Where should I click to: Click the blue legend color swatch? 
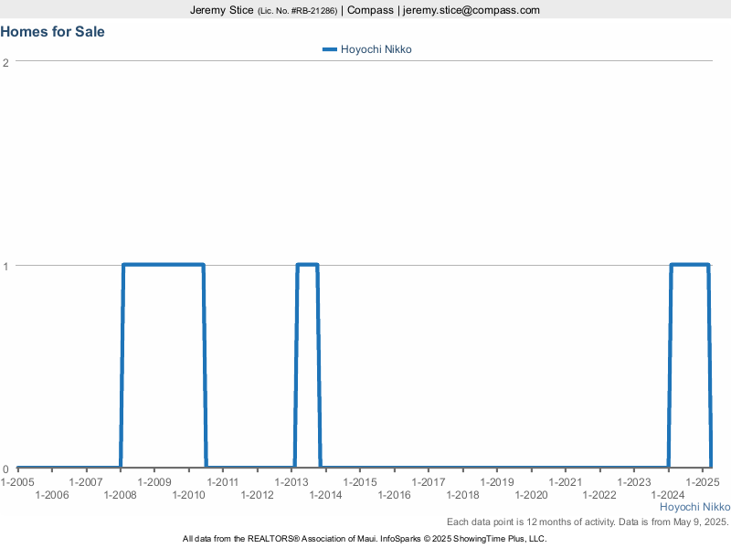click(330, 49)
